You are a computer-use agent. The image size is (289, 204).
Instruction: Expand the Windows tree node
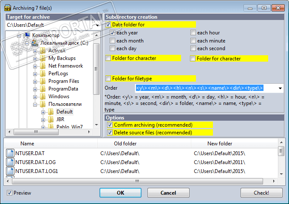click(35, 97)
